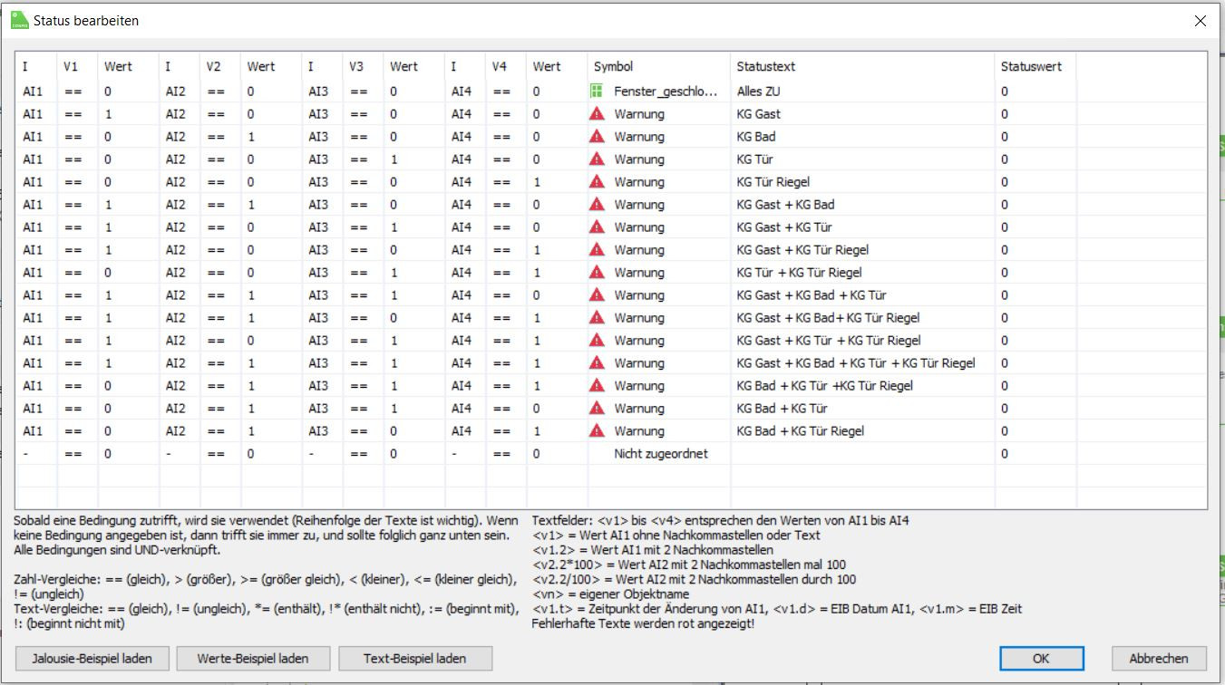Select status text 'KG Tür + KG Tür Riegel'

point(800,273)
